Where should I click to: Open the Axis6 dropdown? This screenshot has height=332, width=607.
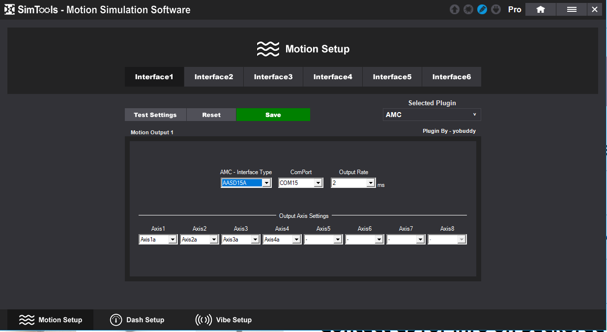365,240
